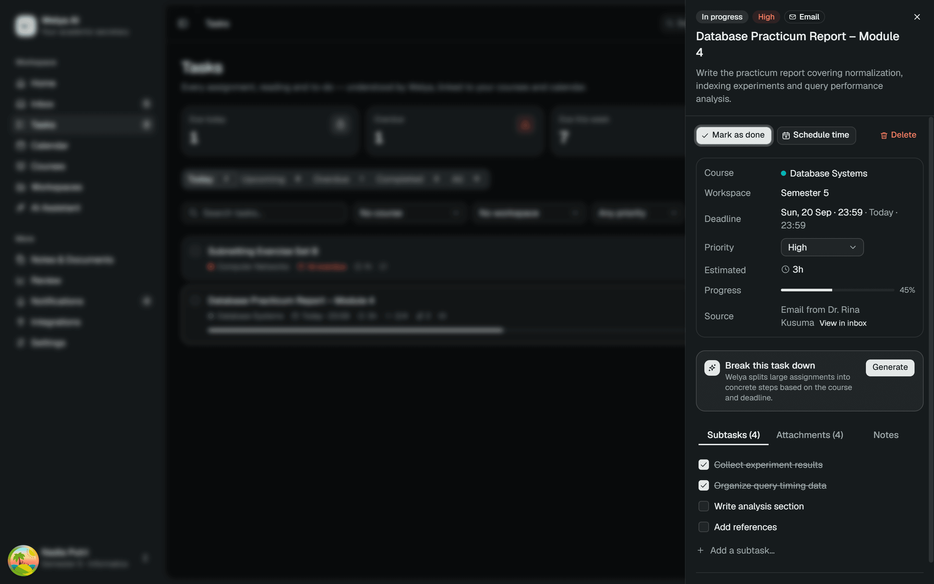Viewport: 934px width, 584px height.
Task: Click the Email from Dr. Rina Kusuma text
Action: click(x=820, y=316)
